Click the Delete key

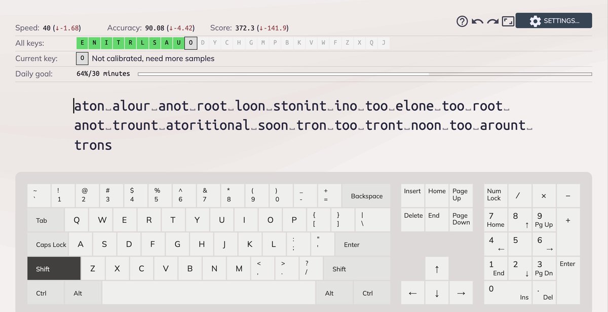(x=412, y=220)
